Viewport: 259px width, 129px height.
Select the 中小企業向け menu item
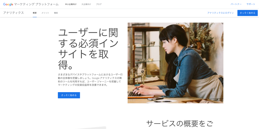pyautogui.click(x=71, y=4)
